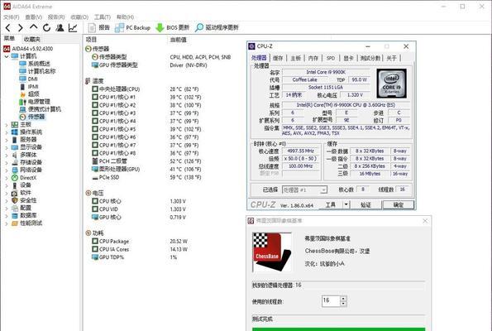Image resolution: width=492 pixels, height=331 pixels.
Task: Open the Tools (工具) menu in AIDA64
Action: point(103,17)
